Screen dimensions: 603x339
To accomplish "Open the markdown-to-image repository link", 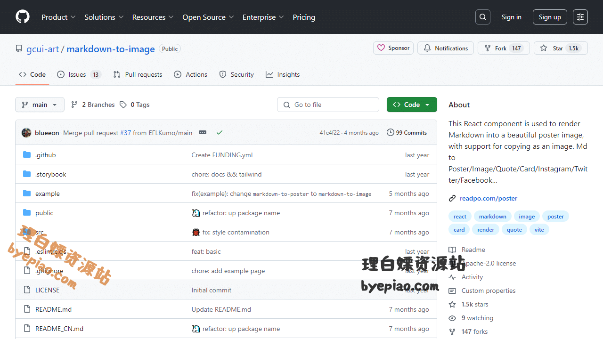I will pos(111,49).
